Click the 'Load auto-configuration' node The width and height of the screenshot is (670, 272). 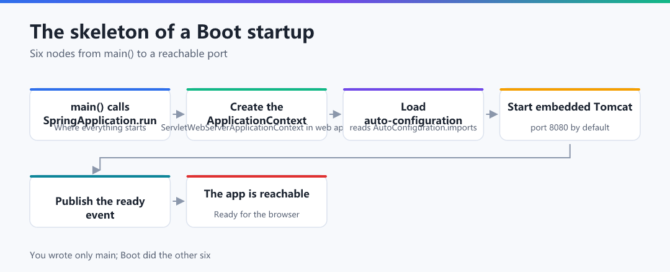(x=413, y=114)
